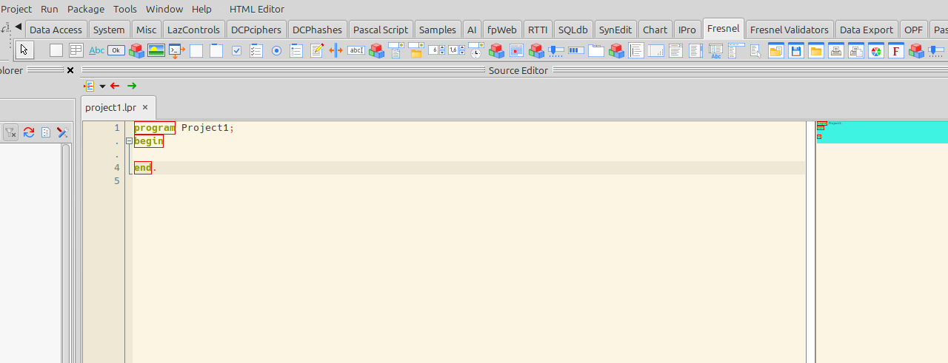Click the 'program' keyword in the editor
Viewport: 948px width, 363px height.
[154, 128]
